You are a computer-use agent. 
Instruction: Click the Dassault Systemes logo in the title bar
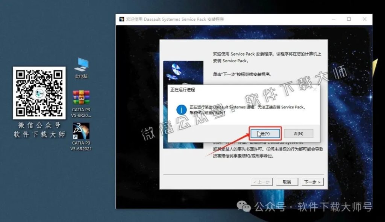121,19
